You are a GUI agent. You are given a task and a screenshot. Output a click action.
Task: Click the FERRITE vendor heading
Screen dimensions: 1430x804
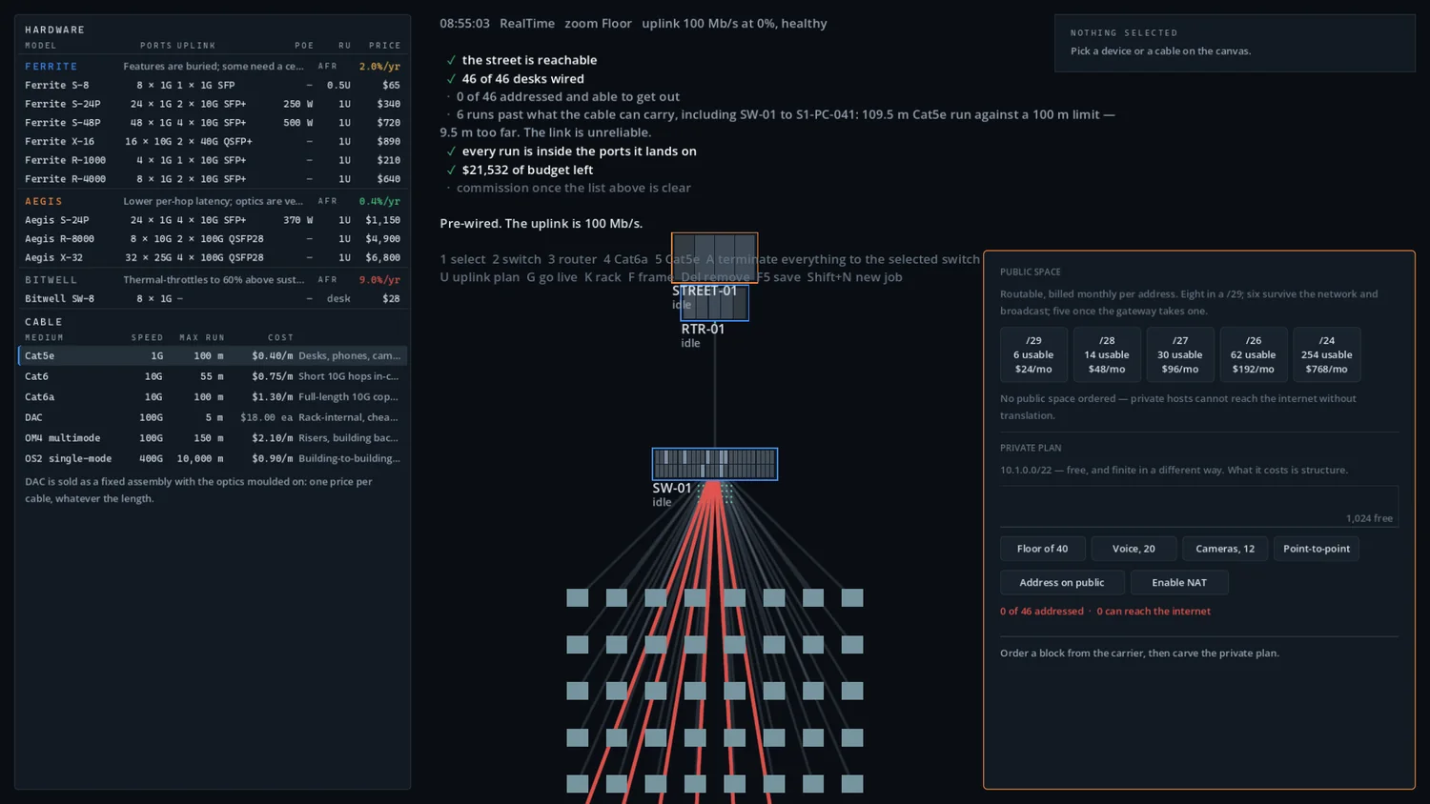[x=51, y=67]
